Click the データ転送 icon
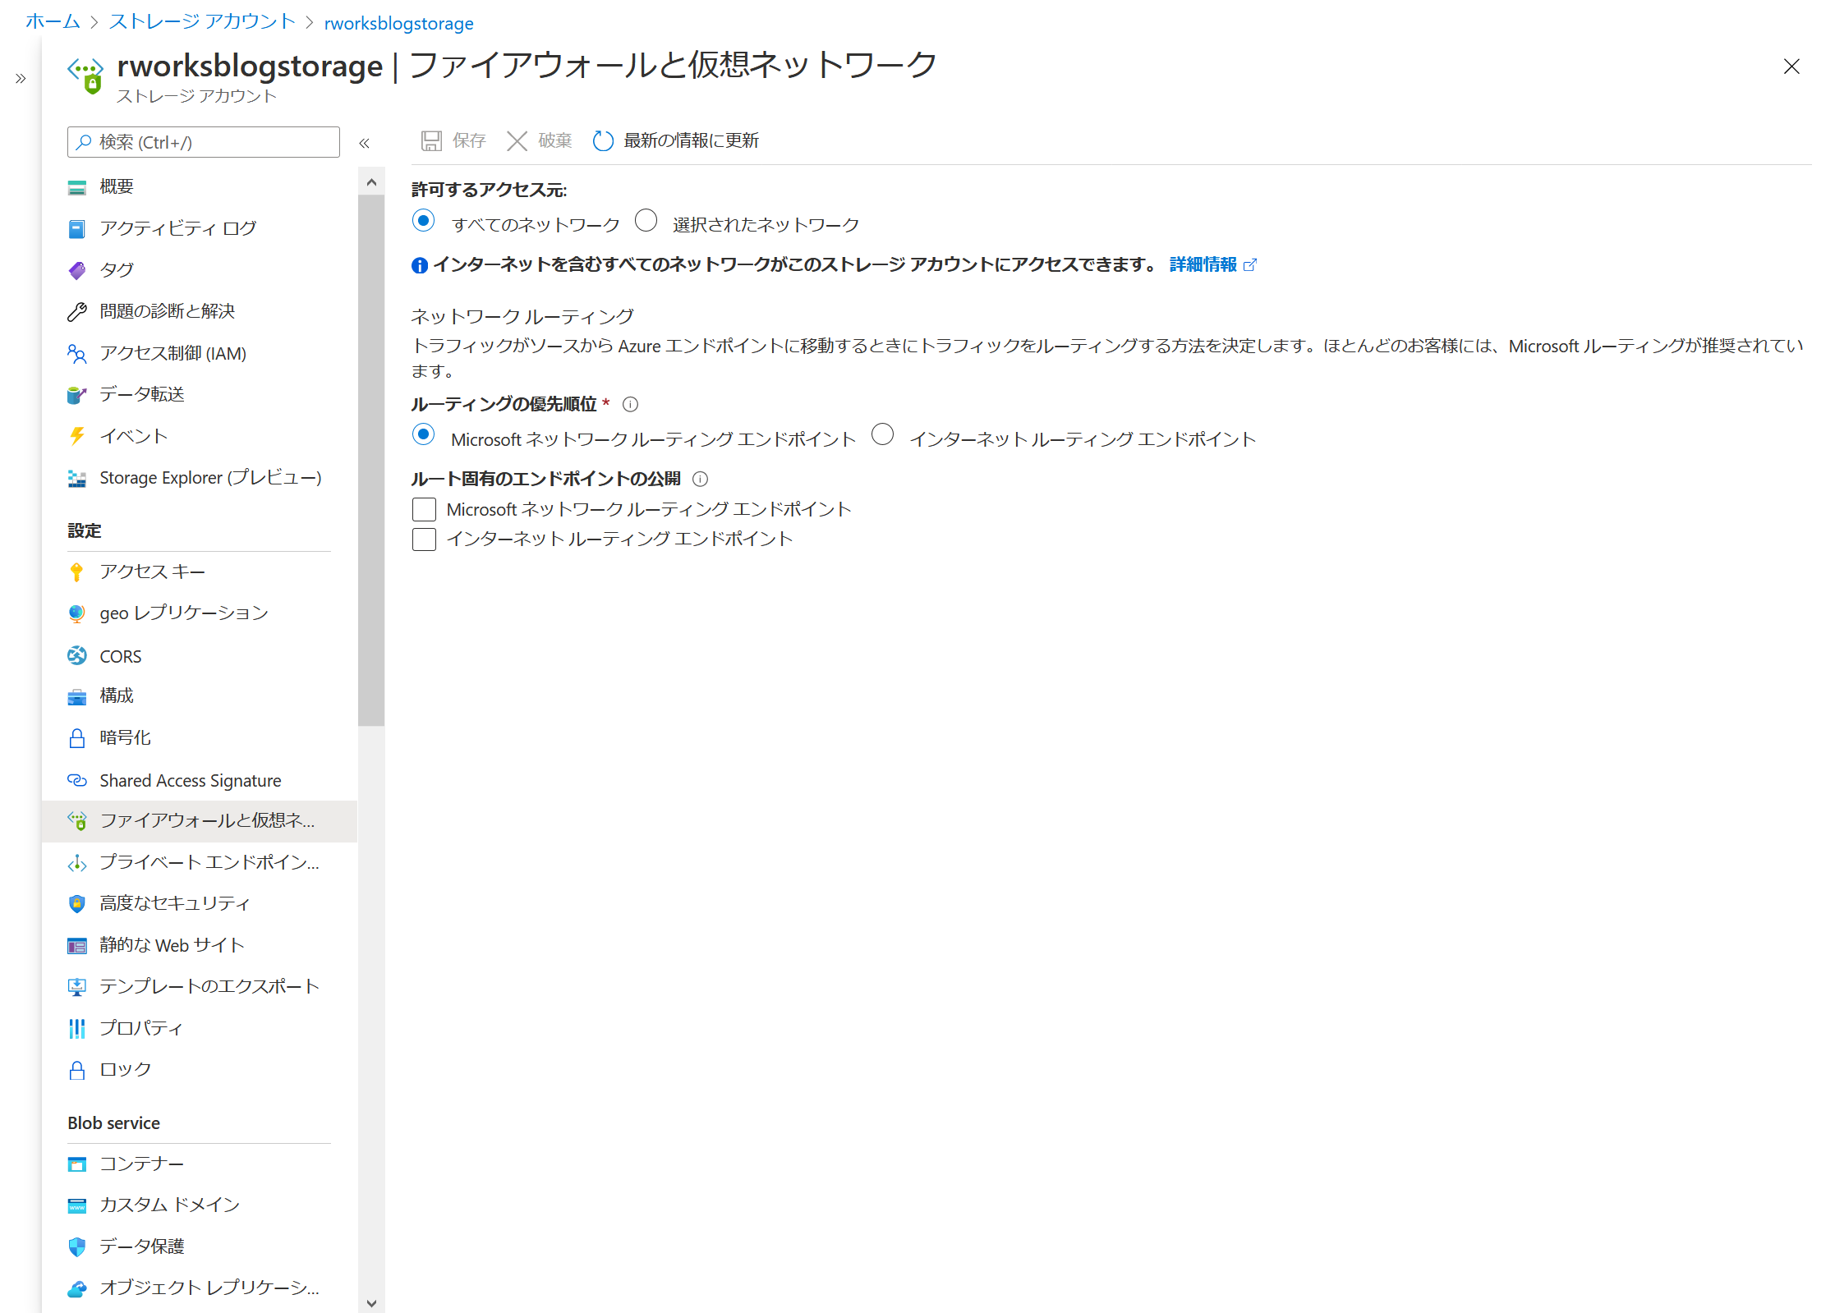Screen dimensions: 1835x1313 77,395
